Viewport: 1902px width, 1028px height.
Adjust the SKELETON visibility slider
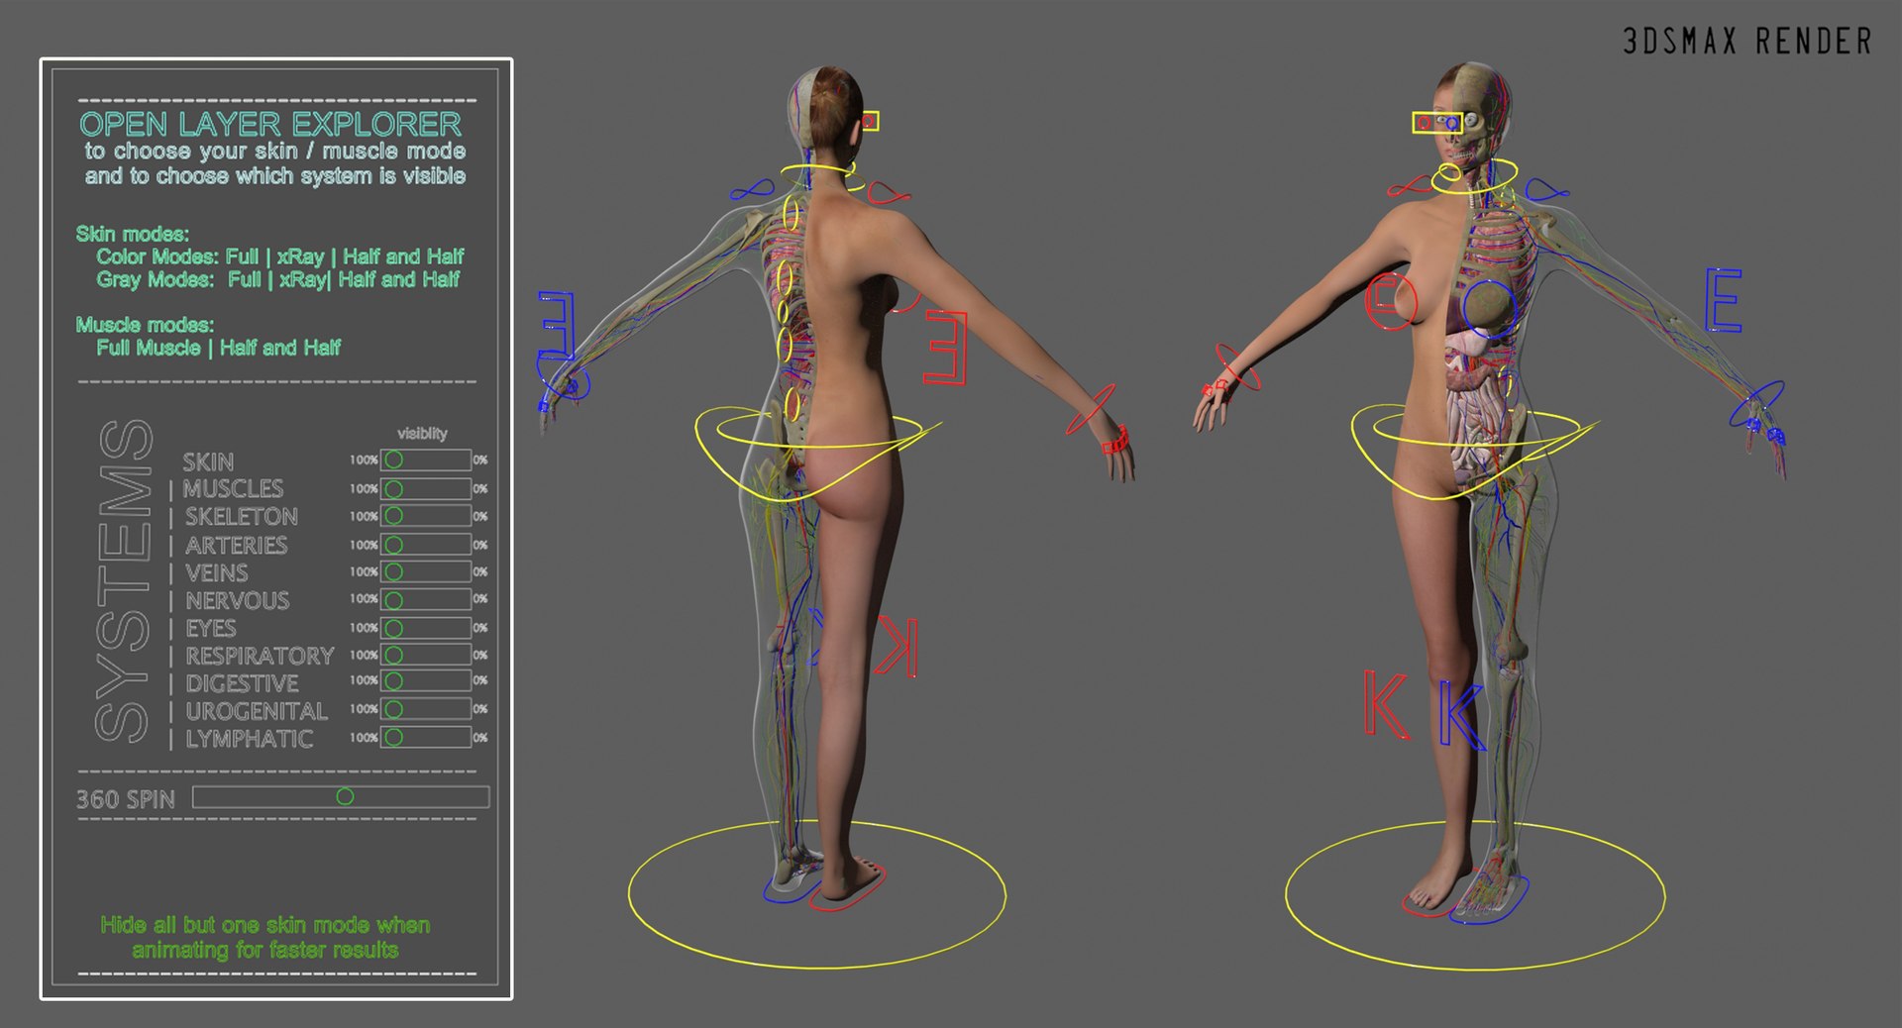pyautogui.click(x=426, y=516)
